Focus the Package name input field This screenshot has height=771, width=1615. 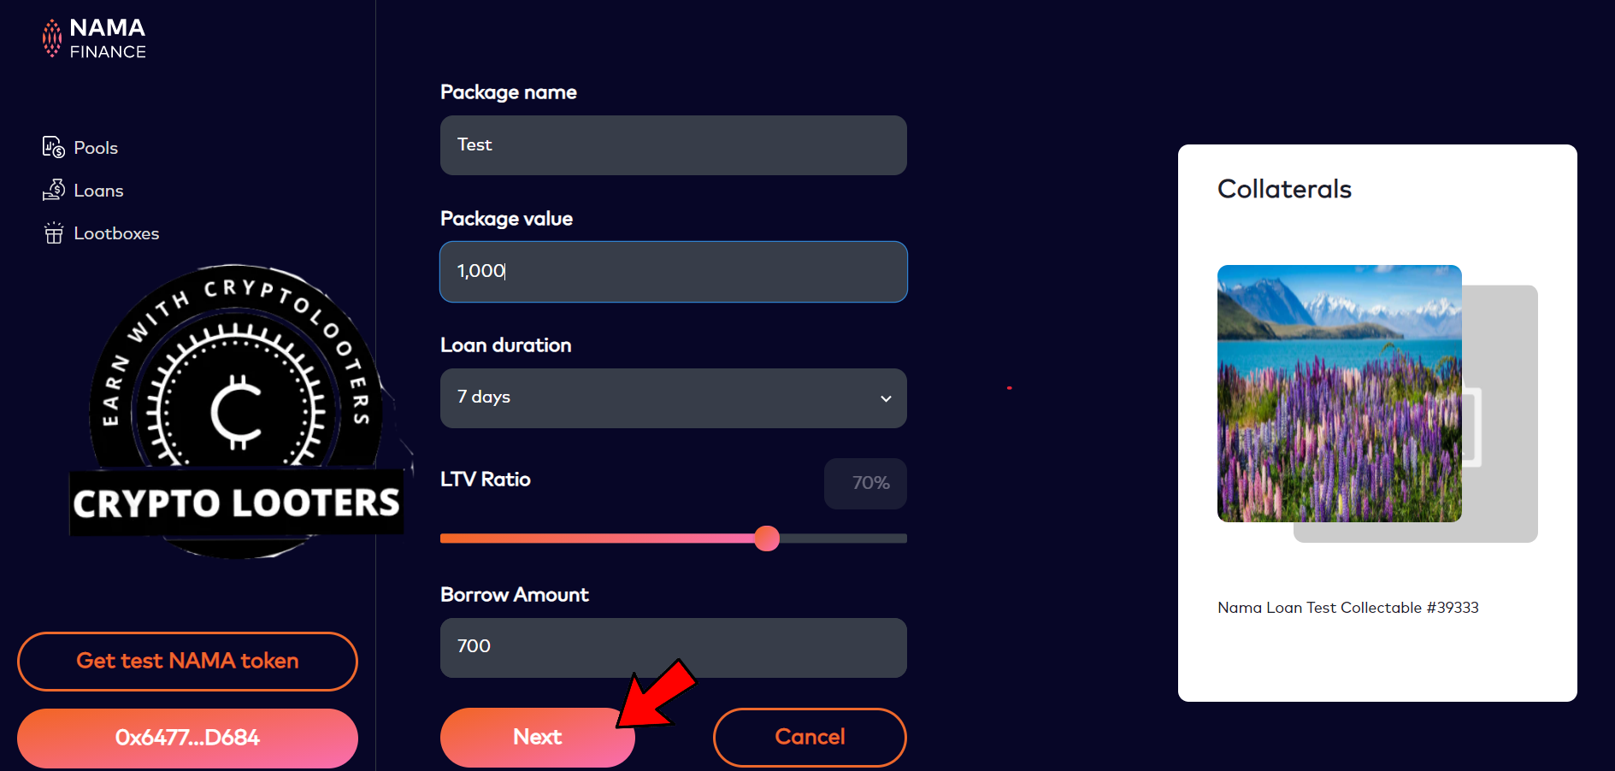click(673, 145)
